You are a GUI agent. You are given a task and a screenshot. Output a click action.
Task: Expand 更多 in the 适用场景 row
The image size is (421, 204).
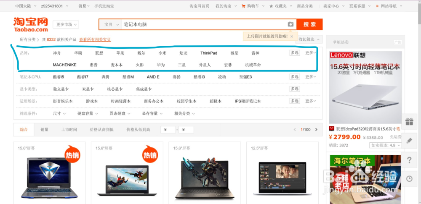pos(311,101)
